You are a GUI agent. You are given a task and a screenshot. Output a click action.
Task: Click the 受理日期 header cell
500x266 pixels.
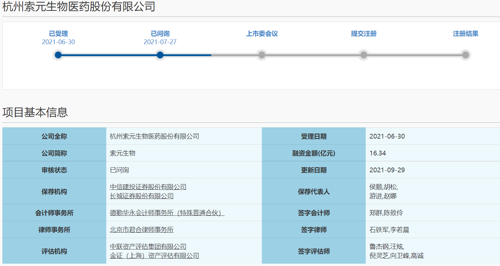click(x=314, y=136)
